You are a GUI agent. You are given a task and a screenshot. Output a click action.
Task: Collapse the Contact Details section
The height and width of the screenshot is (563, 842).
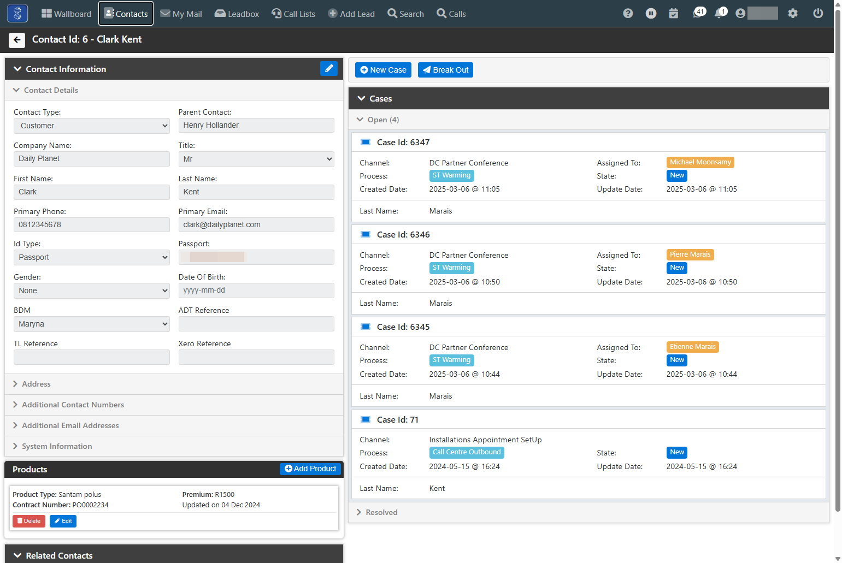(x=16, y=90)
